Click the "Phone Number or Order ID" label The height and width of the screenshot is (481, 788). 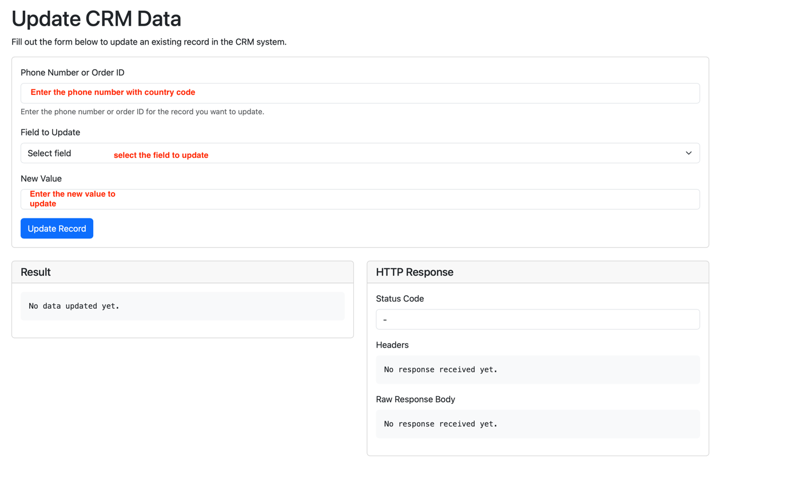tap(73, 73)
